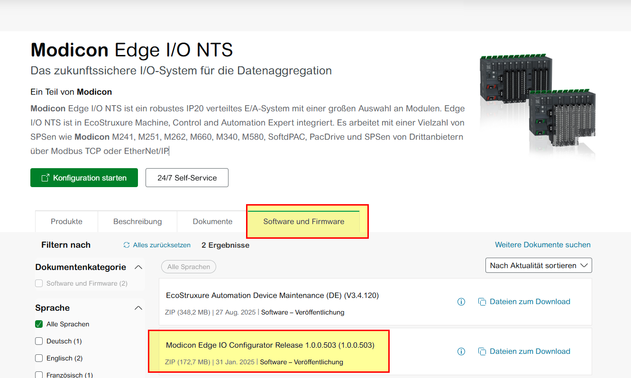
Task: Click the 31 Jan. 2025 date text
Action: pyautogui.click(x=236, y=362)
